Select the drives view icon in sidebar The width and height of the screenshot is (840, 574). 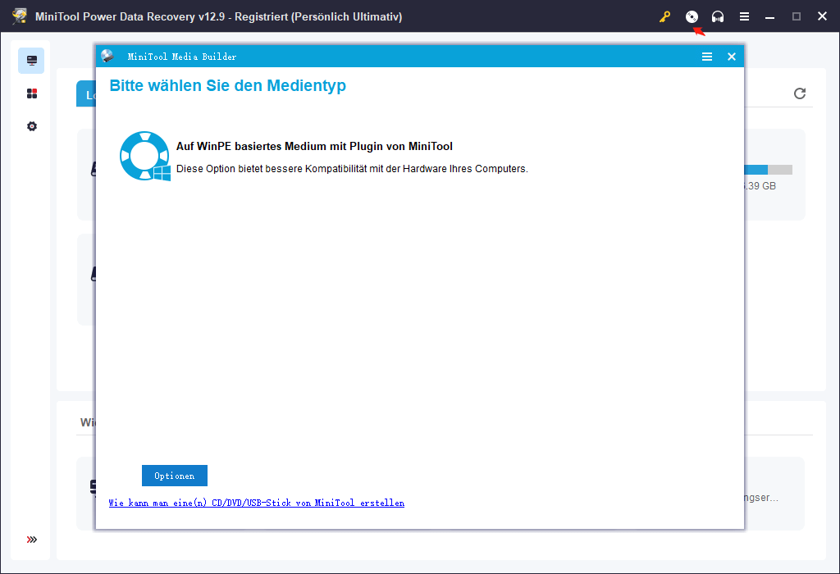point(32,61)
